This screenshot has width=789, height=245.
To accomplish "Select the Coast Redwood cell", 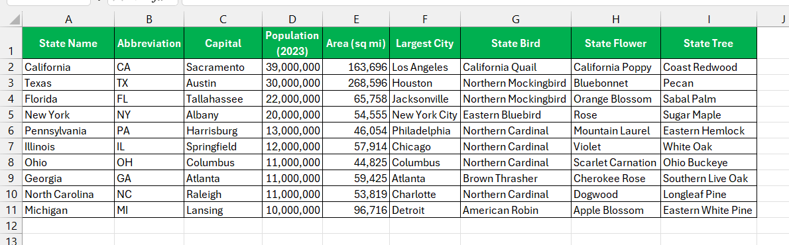I will (709, 67).
